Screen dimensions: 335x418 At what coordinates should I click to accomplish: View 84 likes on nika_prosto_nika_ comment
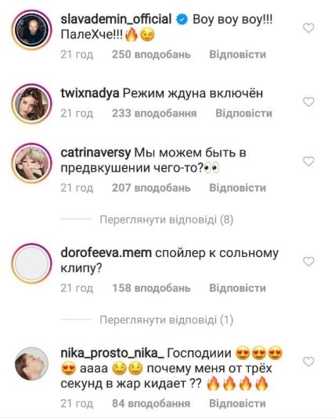coord(151,403)
